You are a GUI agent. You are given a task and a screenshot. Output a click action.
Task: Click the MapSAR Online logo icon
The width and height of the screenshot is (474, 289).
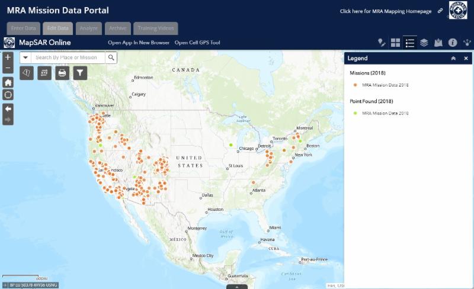pyautogui.click(x=9, y=43)
